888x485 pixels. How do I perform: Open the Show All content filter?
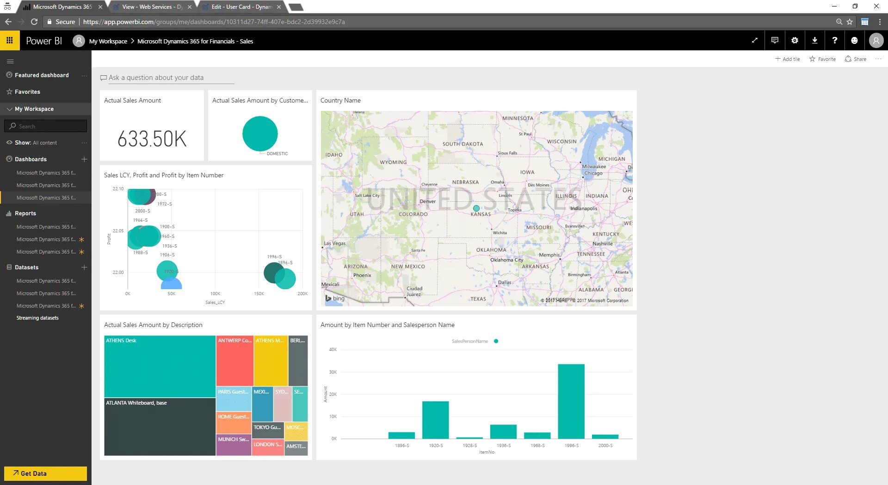click(x=36, y=143)
